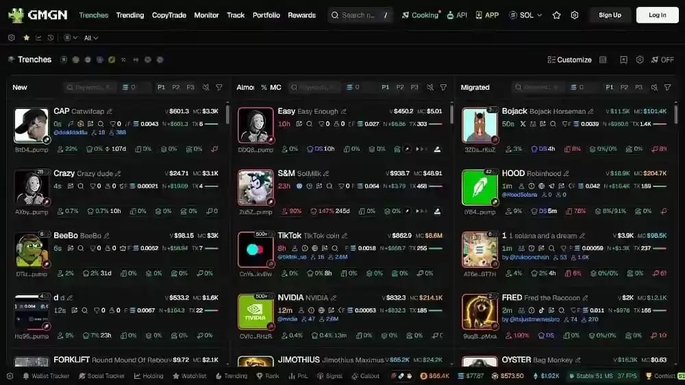Open the PnL item in bottom bar
This screenshot has height=385, width=685.
click(x=299, y=376)
